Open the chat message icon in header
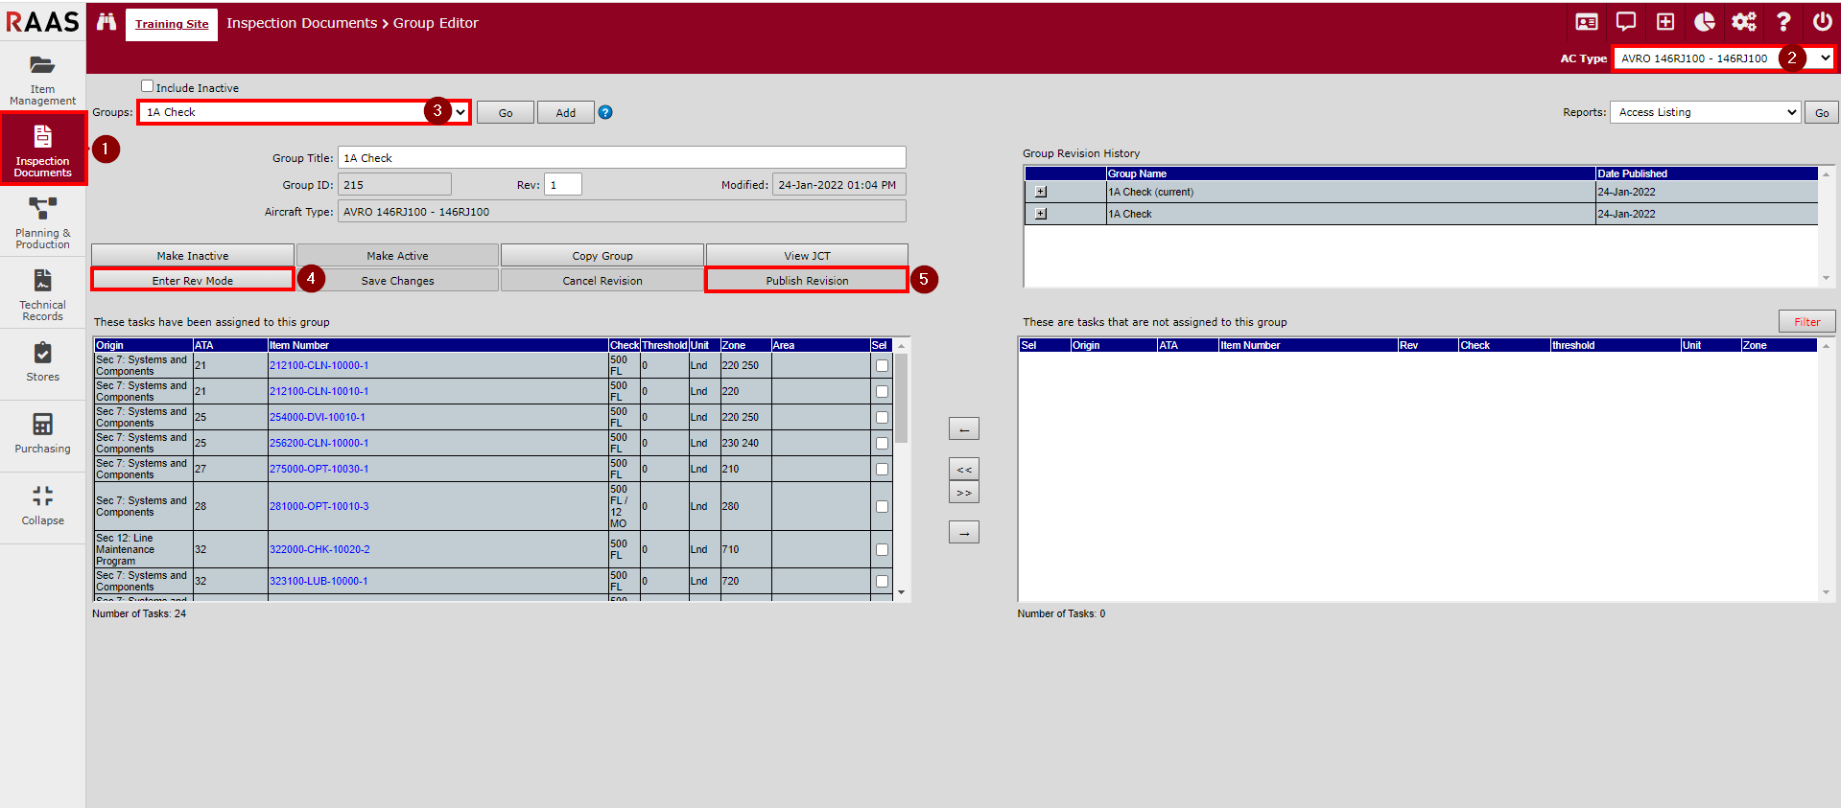Image resolution: width=1841 pixels, height=808 pixels. [1625, 22]
